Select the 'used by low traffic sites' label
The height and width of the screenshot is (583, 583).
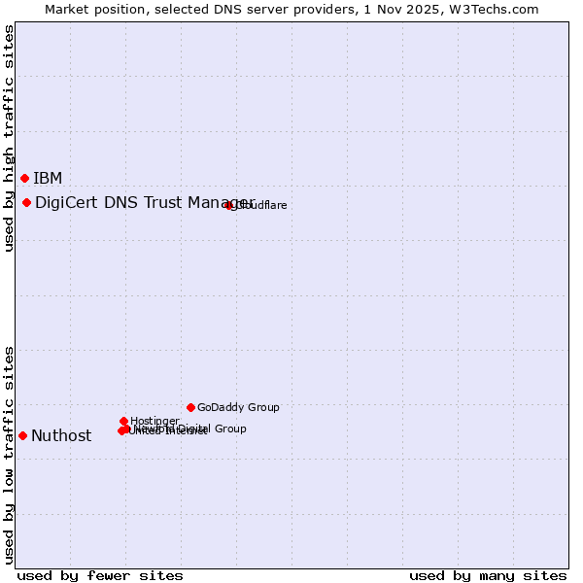[9, 454]
